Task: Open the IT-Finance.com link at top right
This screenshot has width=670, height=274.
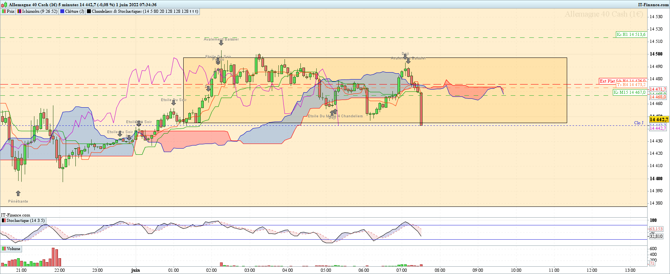Action: coord(653,5)
